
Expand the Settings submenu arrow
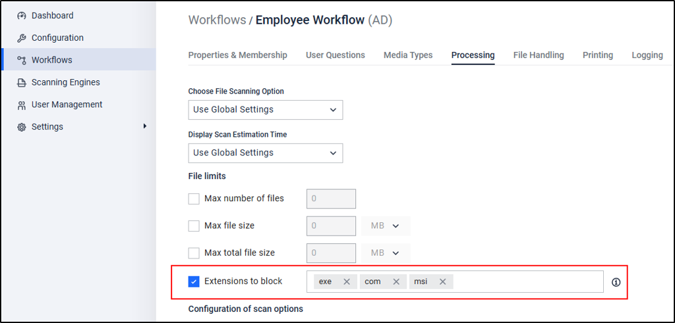(x=145, y=126)
